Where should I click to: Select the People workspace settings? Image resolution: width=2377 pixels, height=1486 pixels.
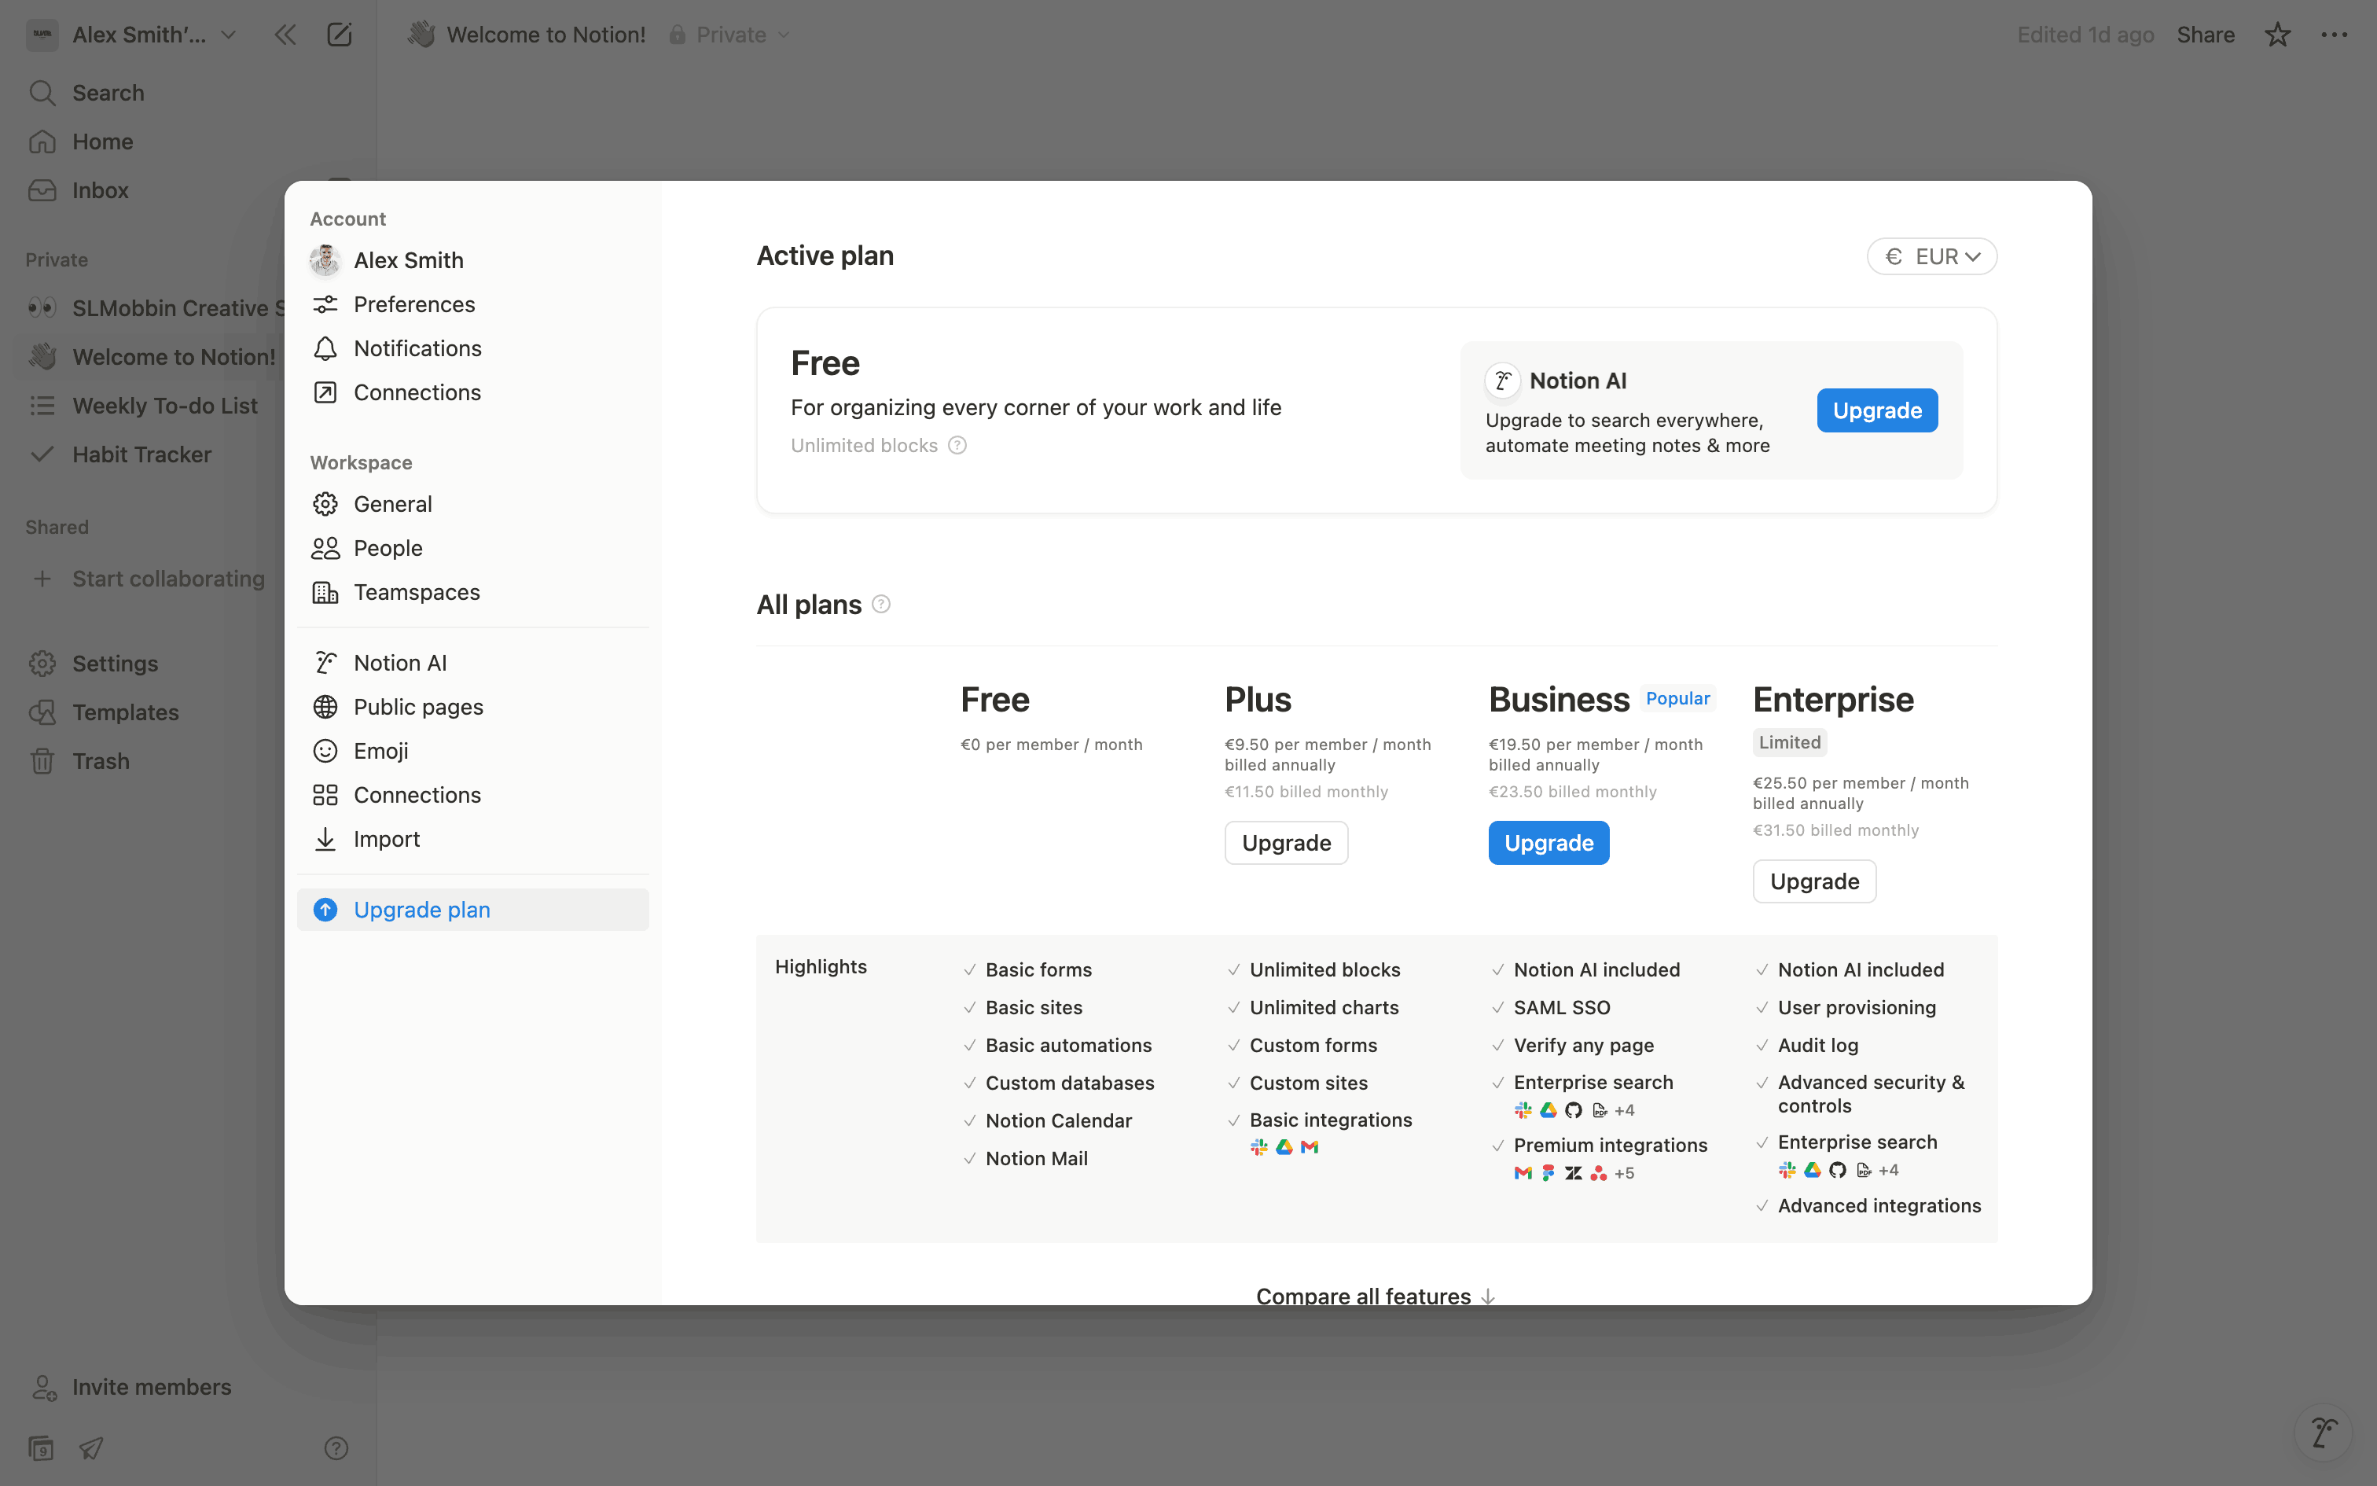388,549
